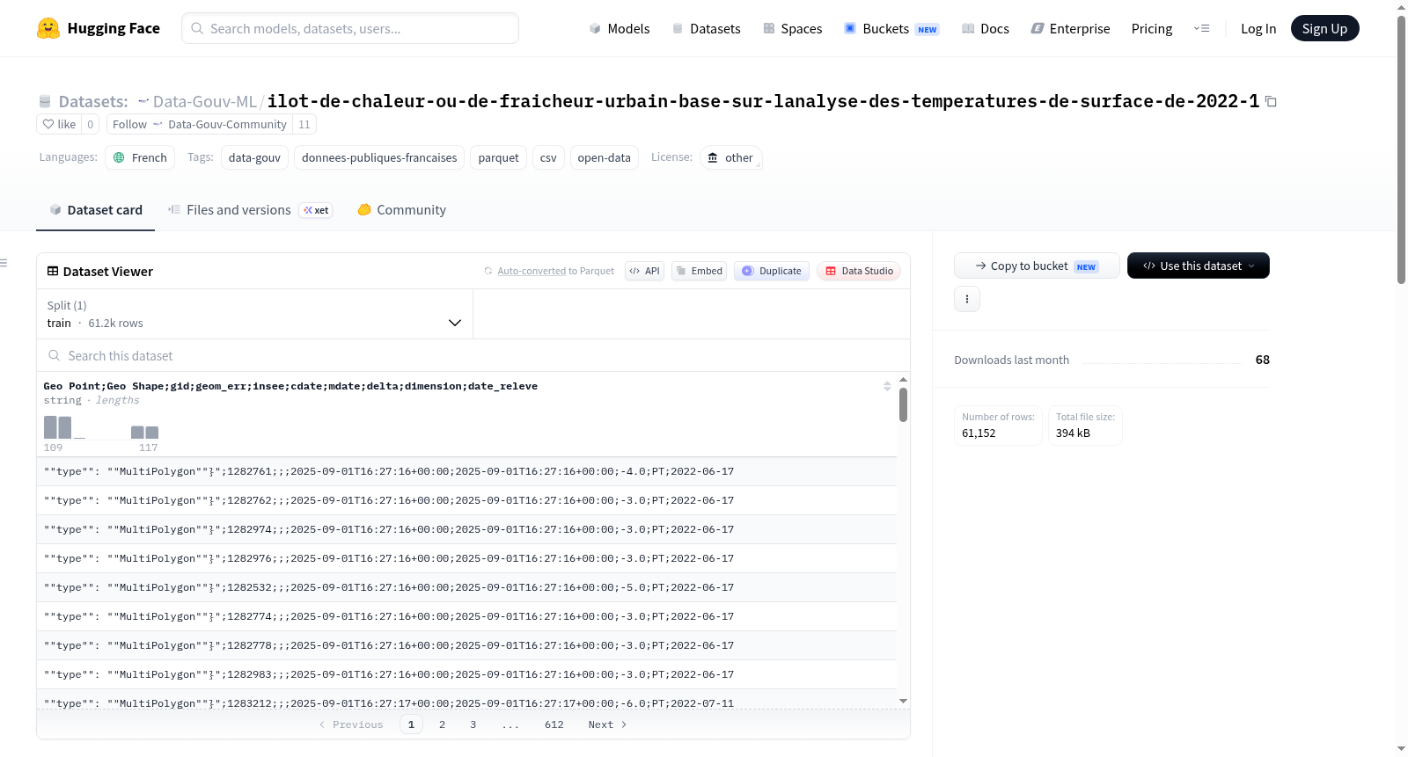Screen dimensions: 1408x757
Task: Expand the Use this dataset menu
Action: tap(1199, 266)
